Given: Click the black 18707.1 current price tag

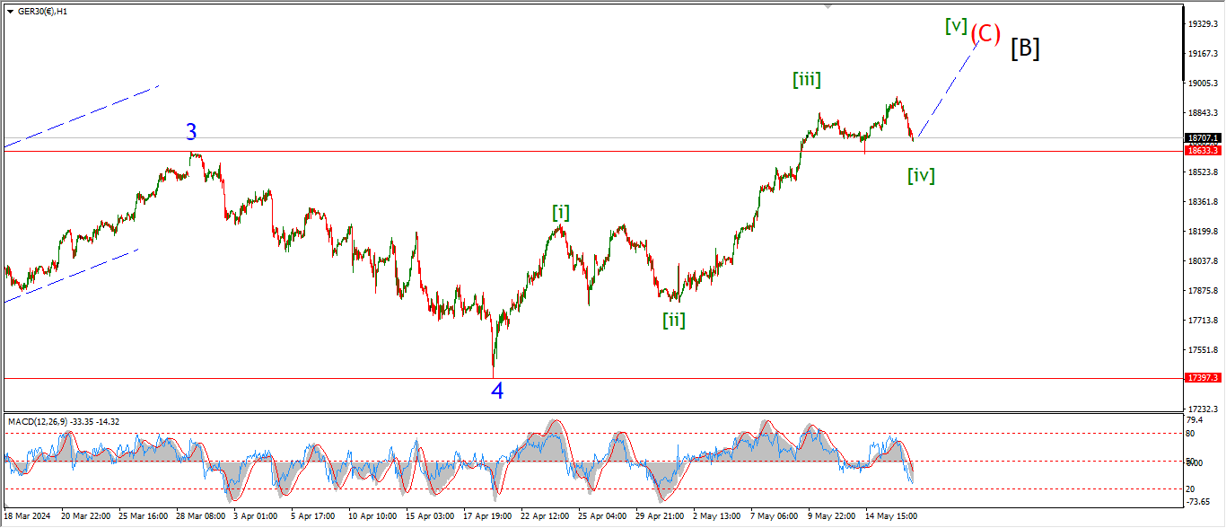Looking at the screenshot, I should point(1202,138).
